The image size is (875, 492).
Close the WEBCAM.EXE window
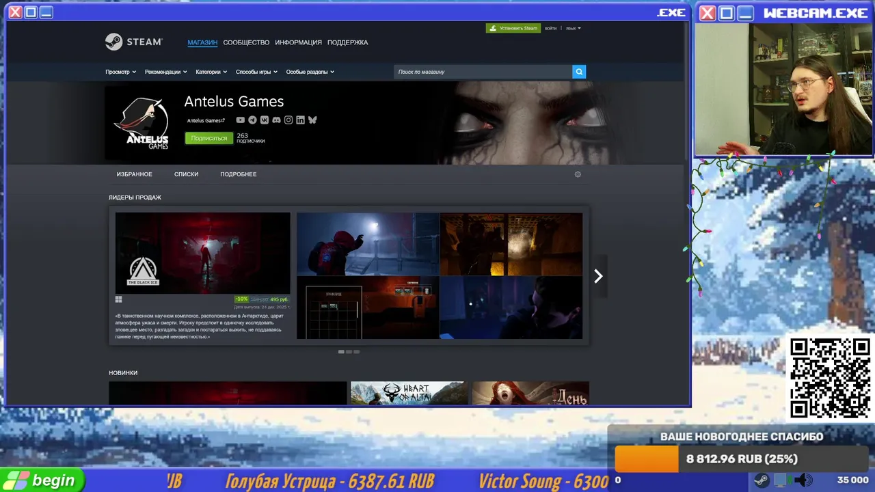[x=708, y=12]
